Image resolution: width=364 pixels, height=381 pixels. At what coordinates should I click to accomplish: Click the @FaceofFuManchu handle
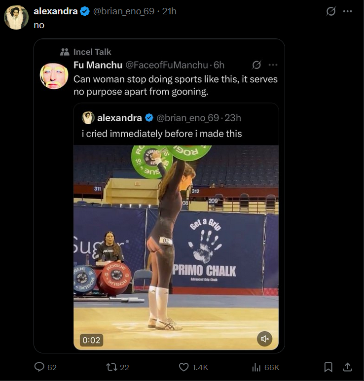click(167, 65)
